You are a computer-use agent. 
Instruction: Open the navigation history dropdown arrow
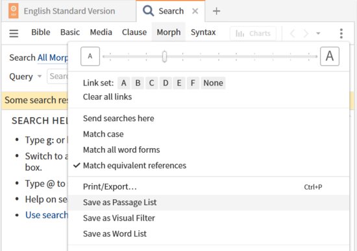pos(318,34)
